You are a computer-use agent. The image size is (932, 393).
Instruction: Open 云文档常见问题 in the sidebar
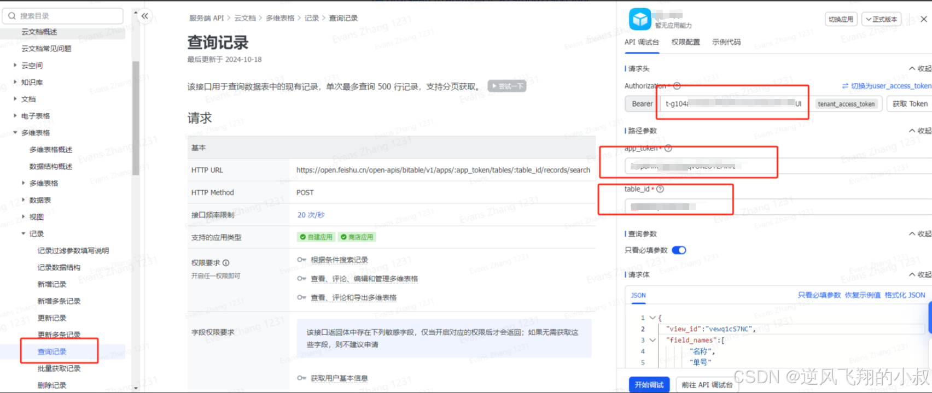46,49
